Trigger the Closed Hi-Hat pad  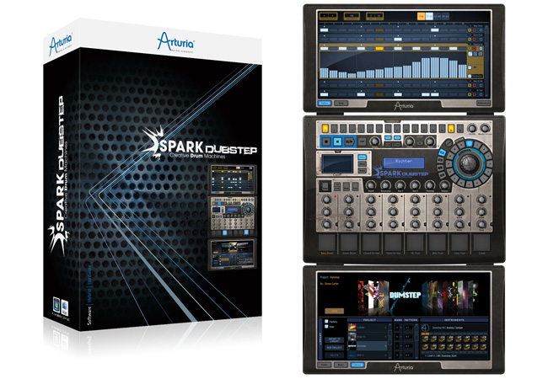point(371,243)
